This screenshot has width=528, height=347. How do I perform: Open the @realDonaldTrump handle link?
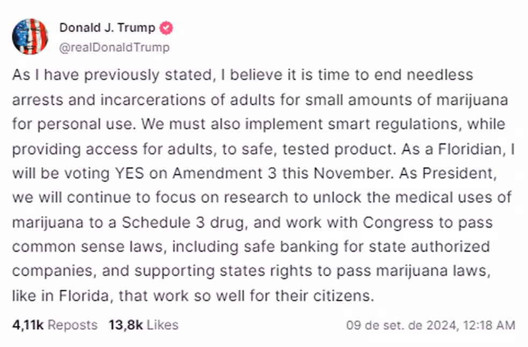coord(114,47)
